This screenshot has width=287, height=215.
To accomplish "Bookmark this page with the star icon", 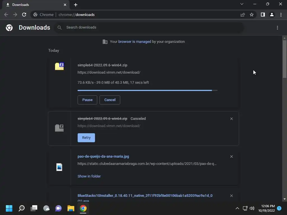I will [x=252, y=15].
